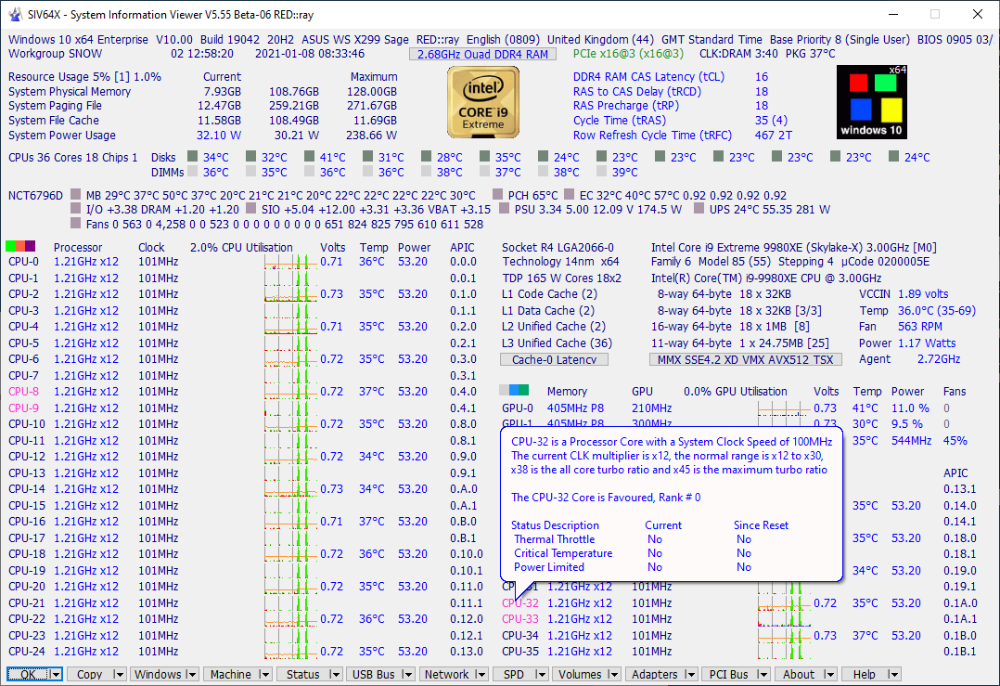1000x686 pixels.
Task: Expand the Windows menu arrow
Action: tap(191, 675)
